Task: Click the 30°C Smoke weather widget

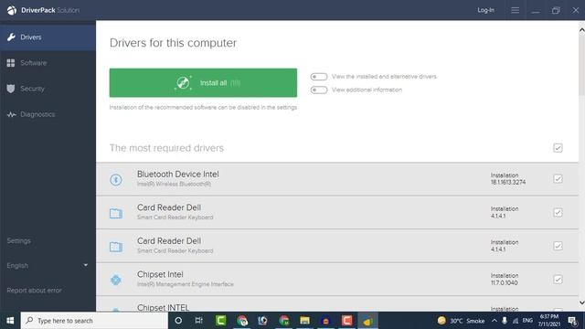Action: pyautogui.click(x=461, y=321)
